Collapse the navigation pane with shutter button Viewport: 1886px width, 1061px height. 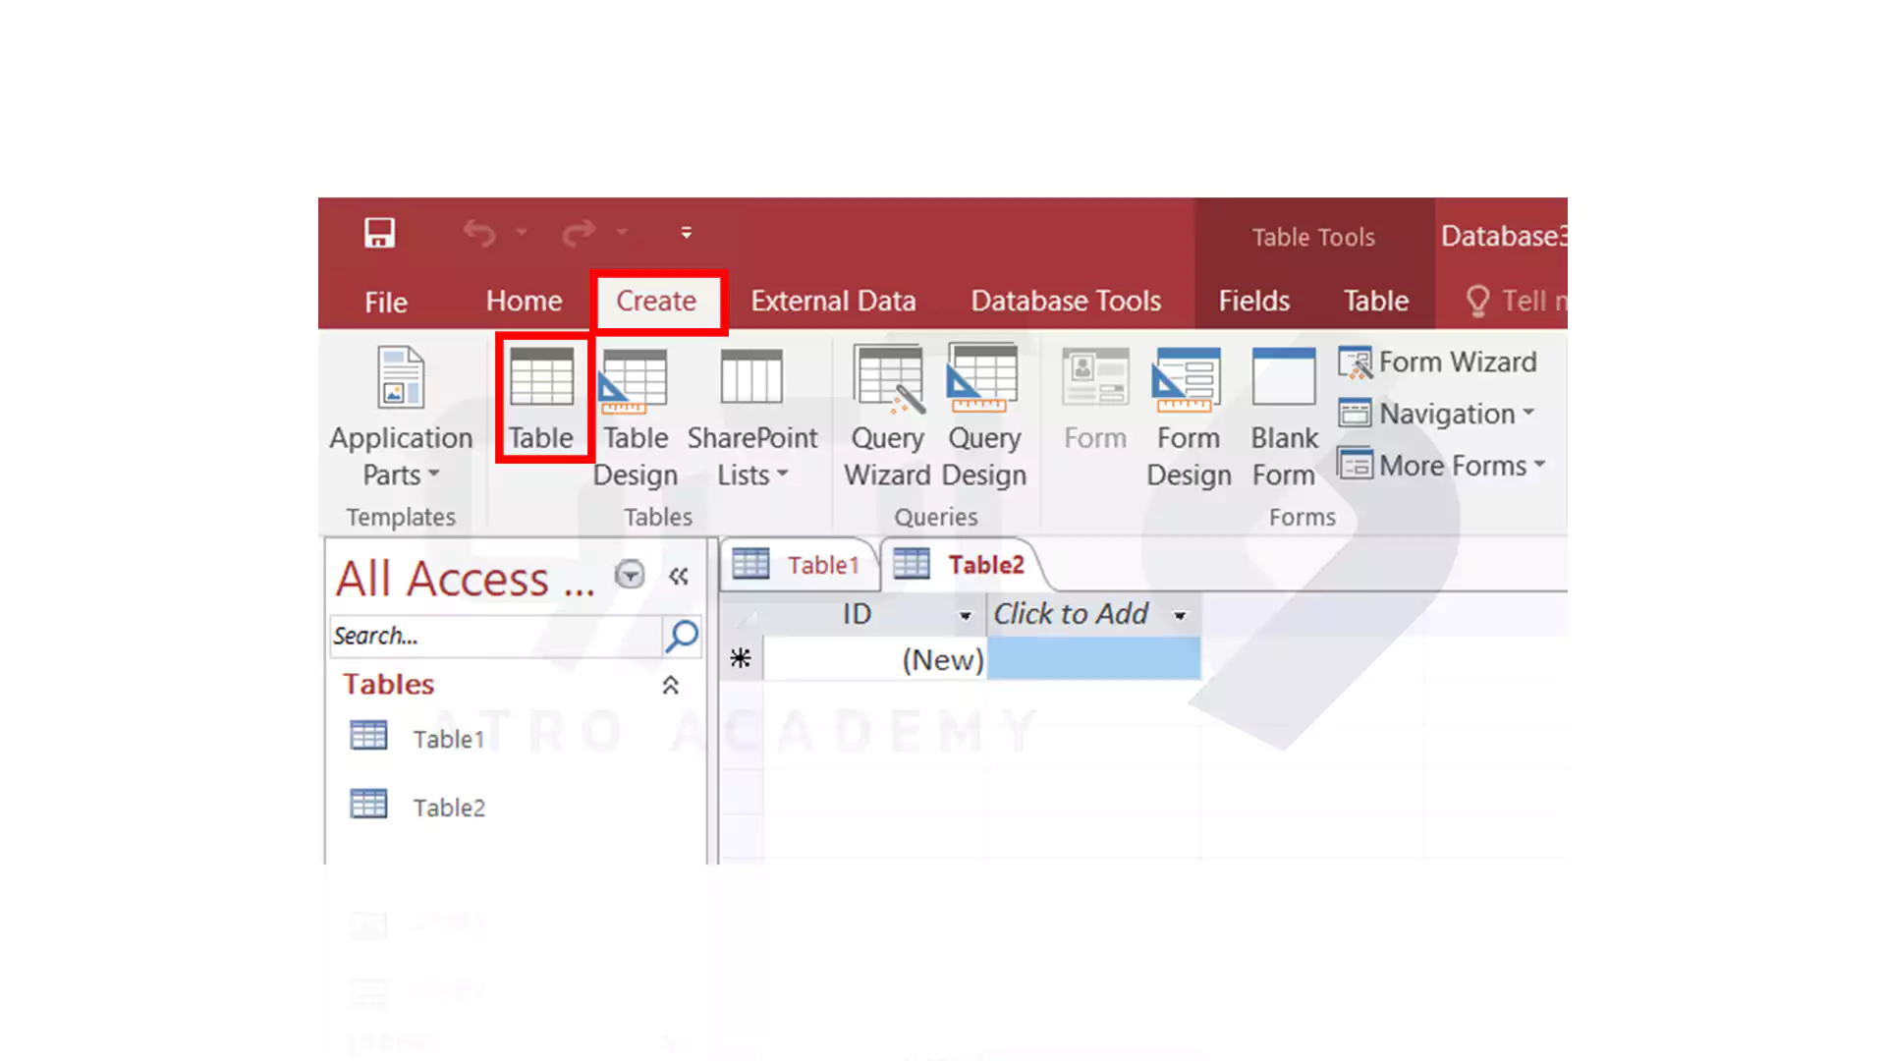click(679, 577)
